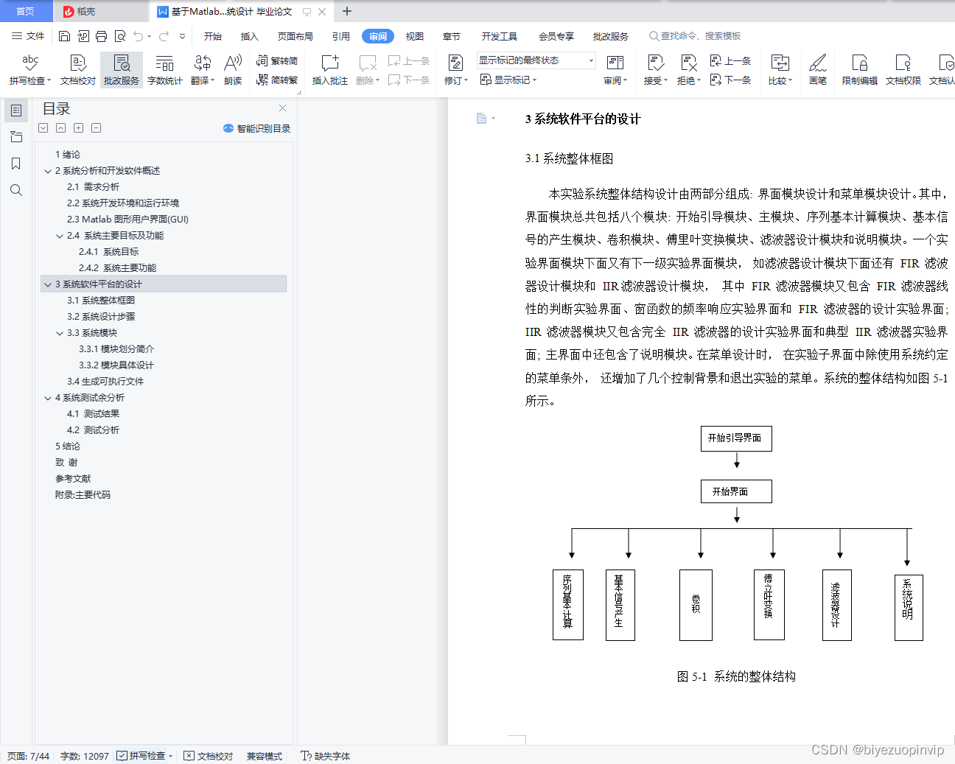The image size is (955, 764).
Task: Switch to the 首页 window tab
Action: [x=26, y=11]
